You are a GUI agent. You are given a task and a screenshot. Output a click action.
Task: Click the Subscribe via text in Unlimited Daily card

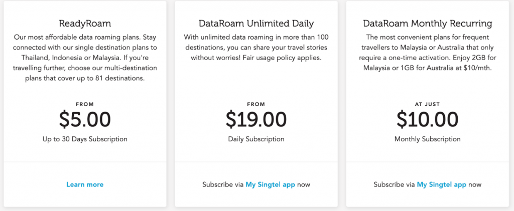[x=223, y=184]
